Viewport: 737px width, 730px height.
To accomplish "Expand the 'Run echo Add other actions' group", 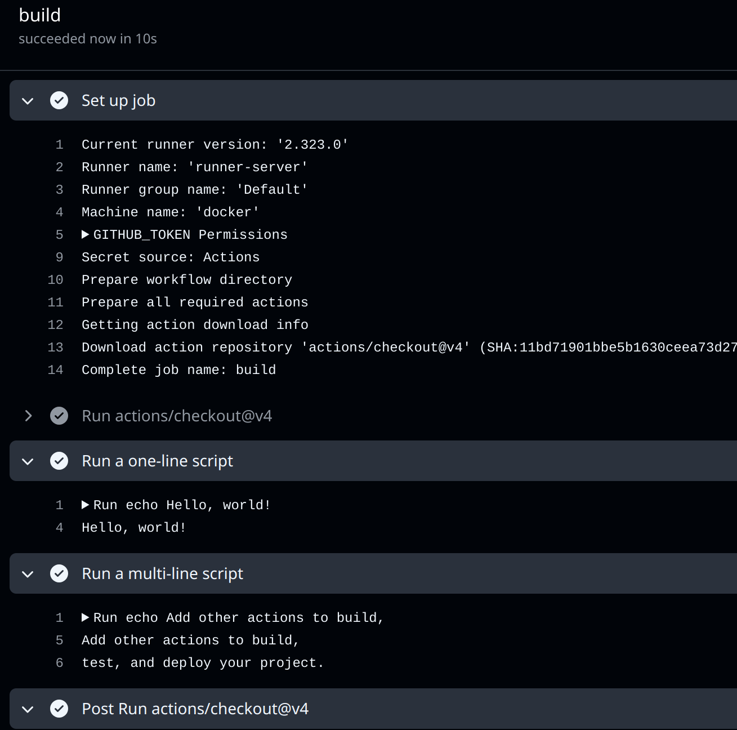I will coord(86,617).
